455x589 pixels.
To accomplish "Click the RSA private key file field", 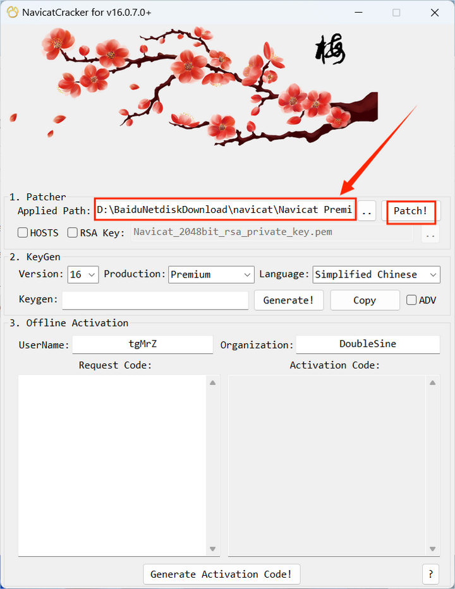I will click(x=272, y=232).
